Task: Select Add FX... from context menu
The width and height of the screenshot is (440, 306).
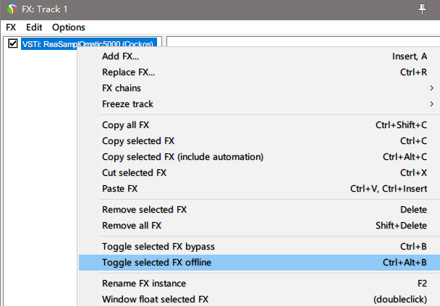Action: 259,56
